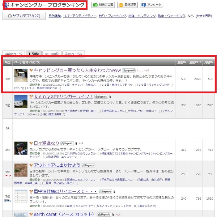The image size is (217, 217).
Task: Click the 新着ブロ画 camera button
Action: point(103,5)
